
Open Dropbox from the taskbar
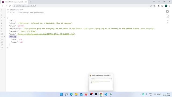[96, 94]
